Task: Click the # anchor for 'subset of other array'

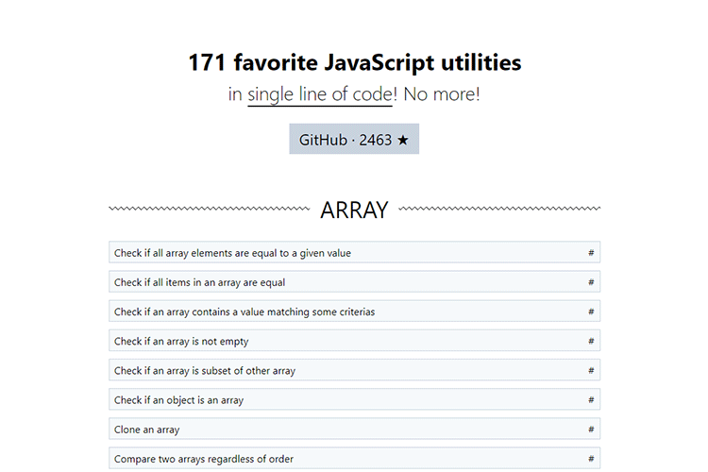Action: (x=591, y=371)
